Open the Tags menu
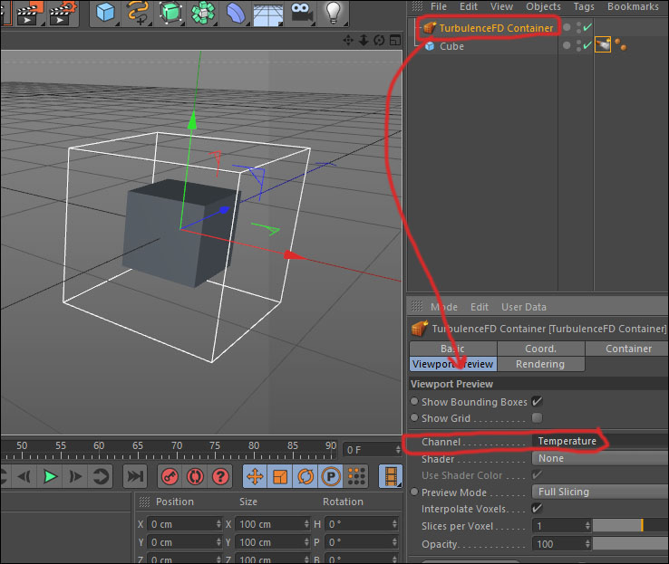This screenshot has height=564, width=669. click(584, 6)
